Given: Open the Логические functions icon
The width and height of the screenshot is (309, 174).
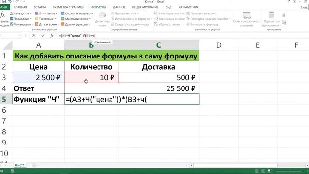Looking at the screenshot, I should tap(37, 14).
